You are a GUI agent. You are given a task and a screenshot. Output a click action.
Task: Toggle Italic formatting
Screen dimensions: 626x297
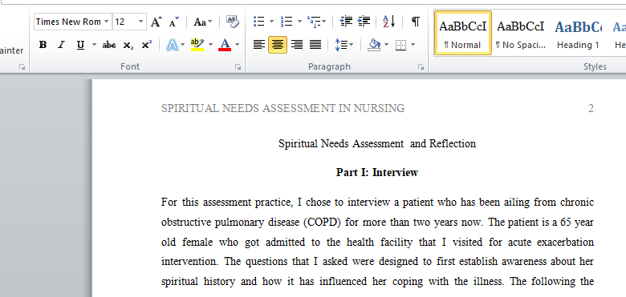tap(61, 45)
